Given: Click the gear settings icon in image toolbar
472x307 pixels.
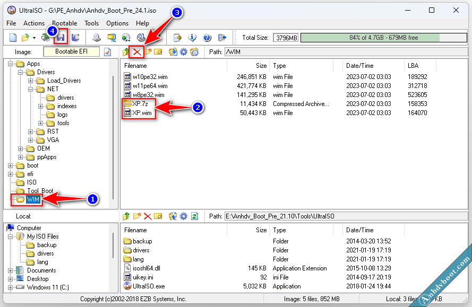Looking at the screenshot, I should pos(184,52).
